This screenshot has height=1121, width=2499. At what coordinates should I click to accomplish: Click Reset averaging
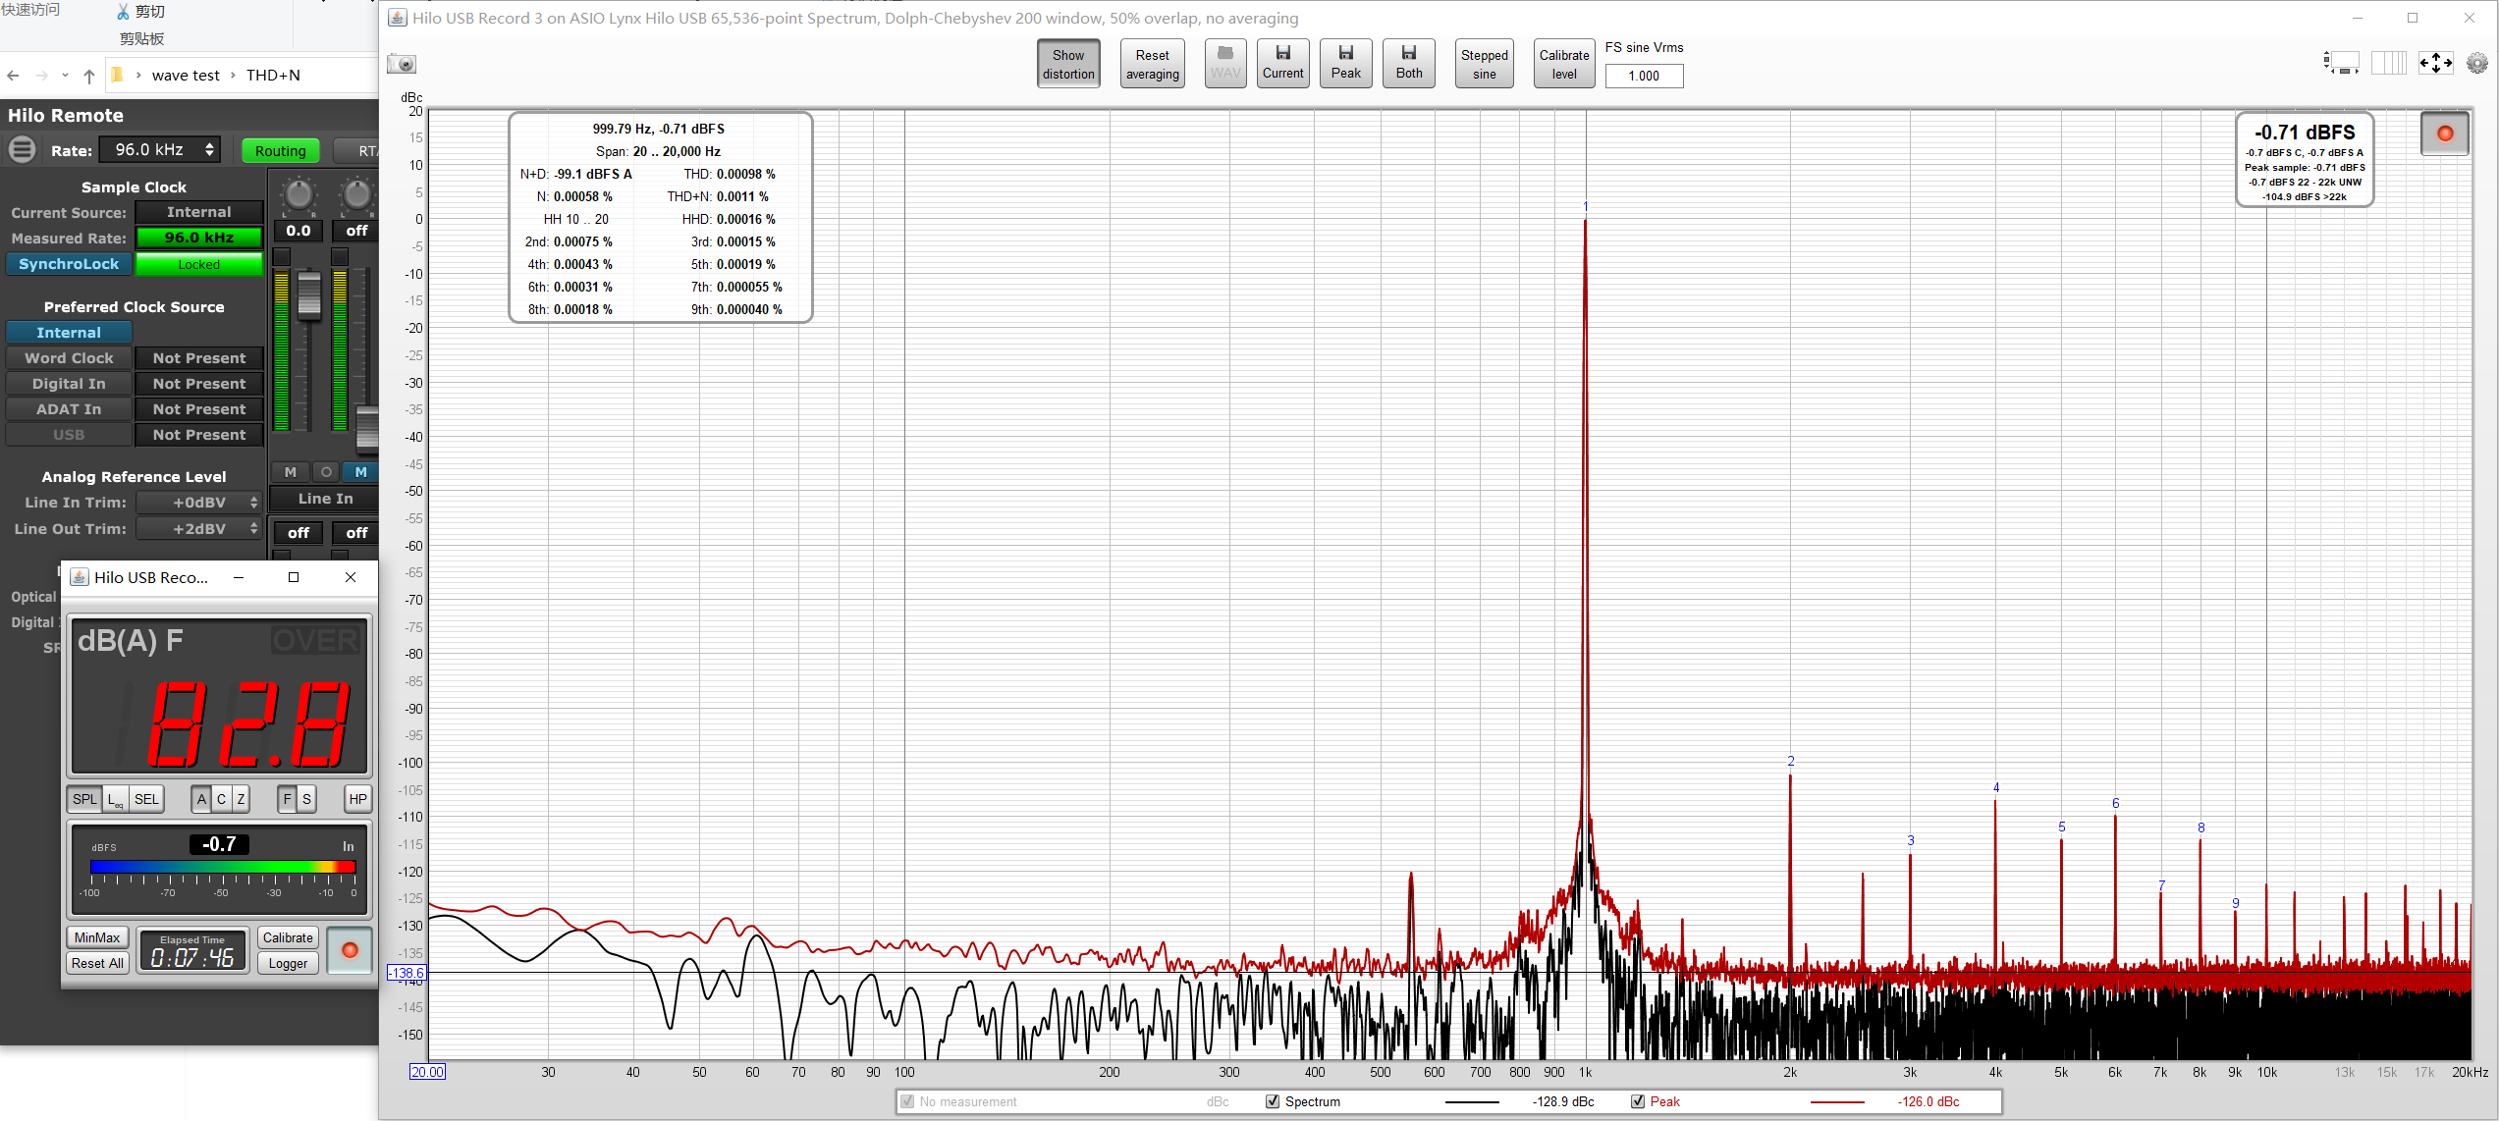[1152, 64]
